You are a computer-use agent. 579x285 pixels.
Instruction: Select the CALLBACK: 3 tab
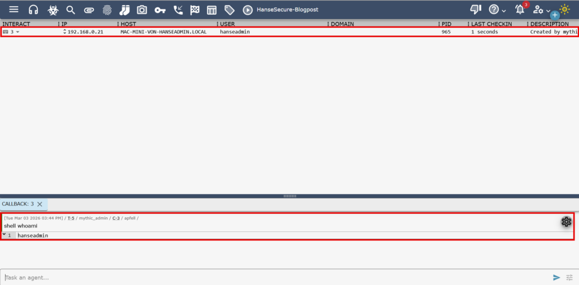[x=18, y=204]
